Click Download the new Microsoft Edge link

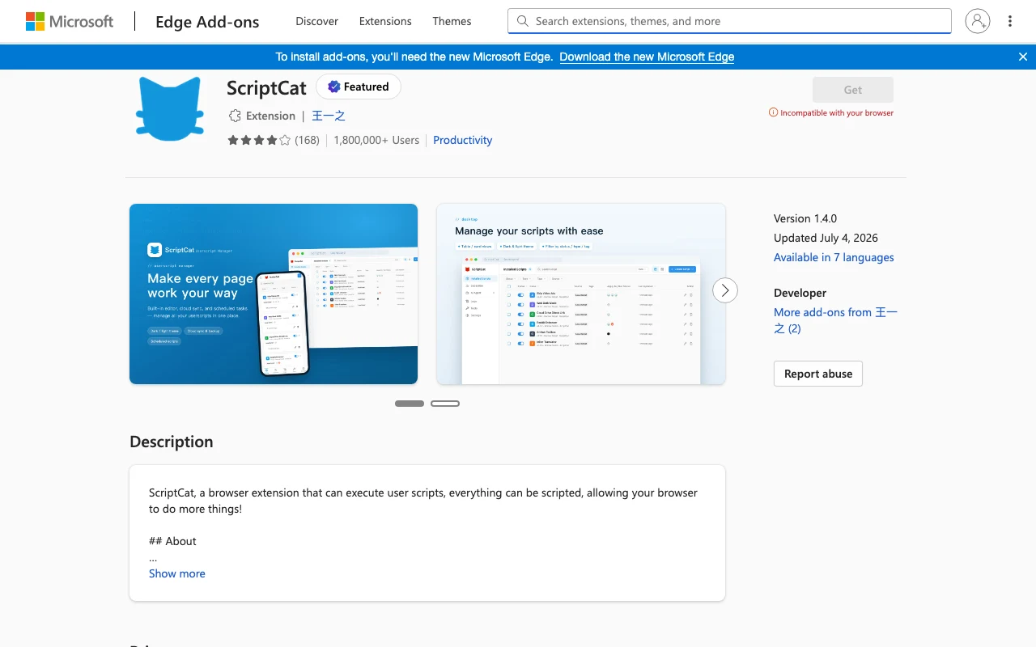[x=647, y=57]
